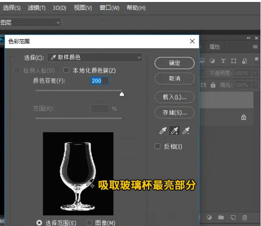Click the text layer filter T icon
The width and height of the screenshot is (261, 226).
(x=223, y=61)
